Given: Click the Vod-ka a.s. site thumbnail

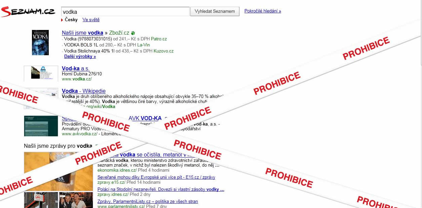Looking at the screenshot, I should tap(41, 73).
